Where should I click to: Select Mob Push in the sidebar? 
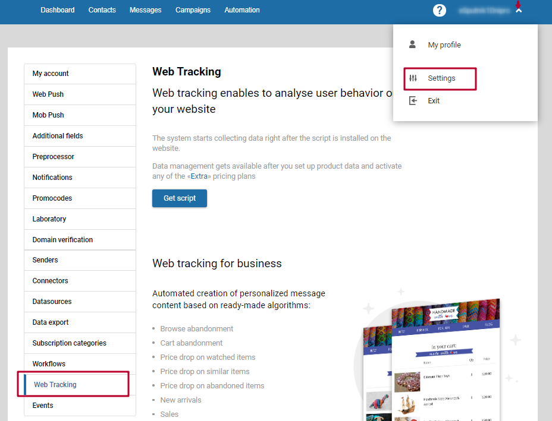point(80,115)
